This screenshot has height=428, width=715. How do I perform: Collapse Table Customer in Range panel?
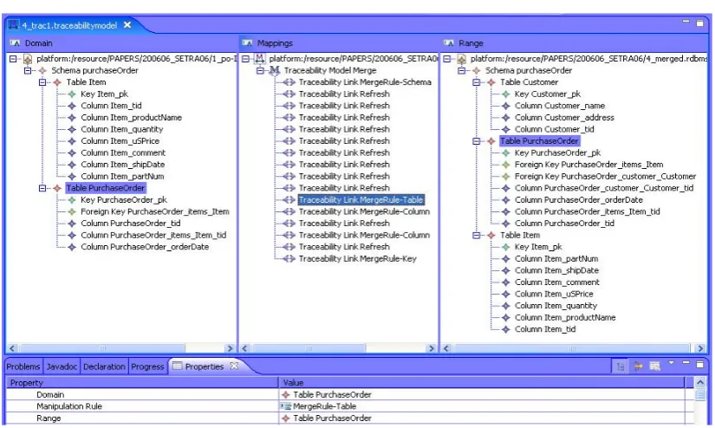pos(477,82)
